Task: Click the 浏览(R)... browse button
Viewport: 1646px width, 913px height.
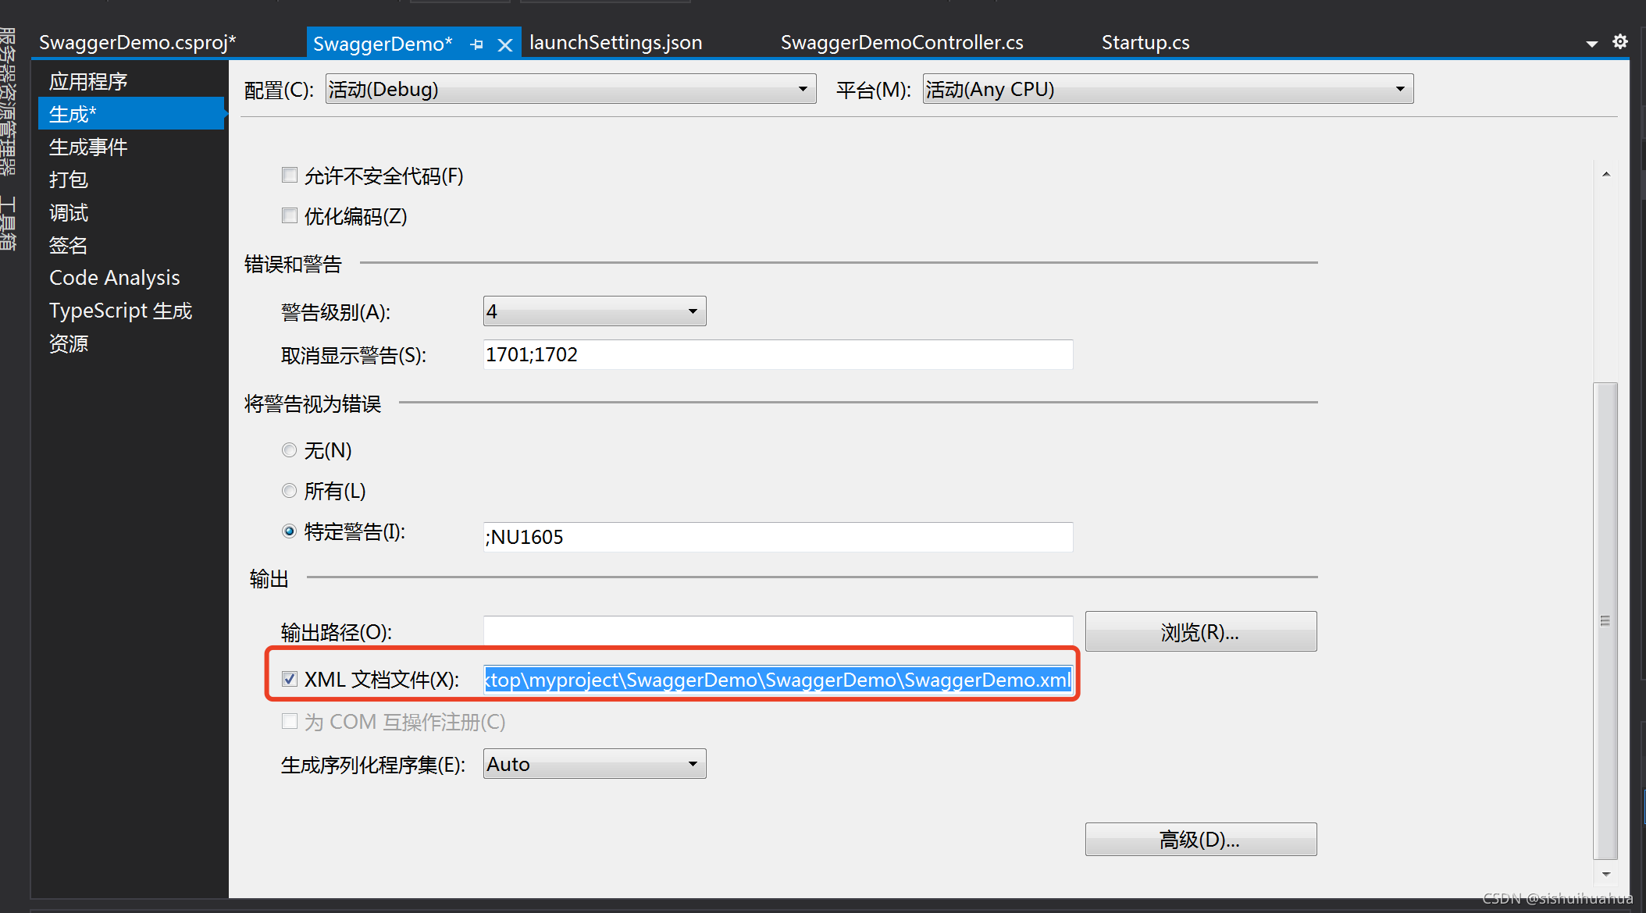Action: click(x=1200, y=632)
